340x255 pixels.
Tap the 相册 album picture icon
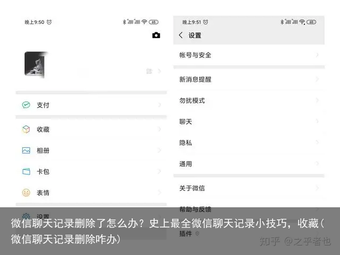coord(26,151)
